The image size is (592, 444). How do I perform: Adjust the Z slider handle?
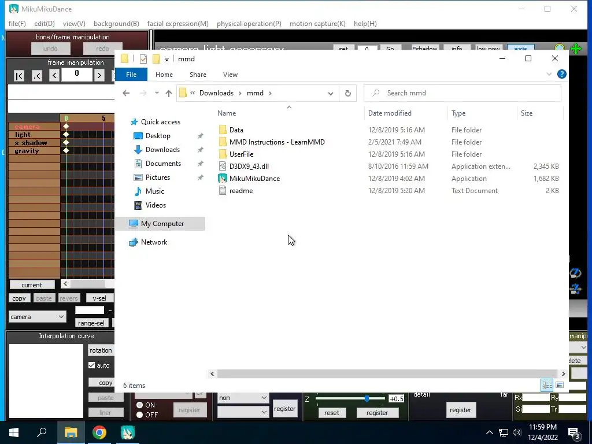click(x=367, y=399)
